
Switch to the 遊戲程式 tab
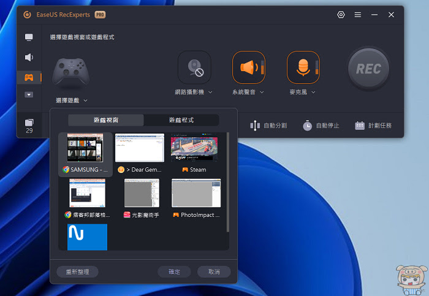click(x=181, y=120)
